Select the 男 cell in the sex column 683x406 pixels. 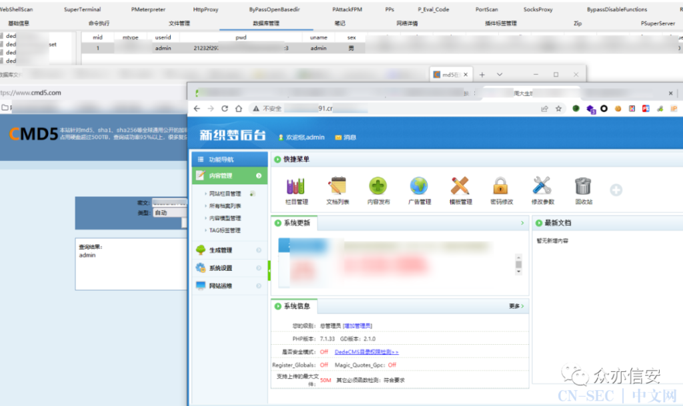(351, 48)
